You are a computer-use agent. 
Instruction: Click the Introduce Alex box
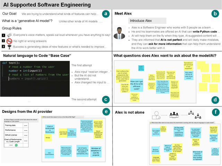pyautogui.click(x=147, y=21)
